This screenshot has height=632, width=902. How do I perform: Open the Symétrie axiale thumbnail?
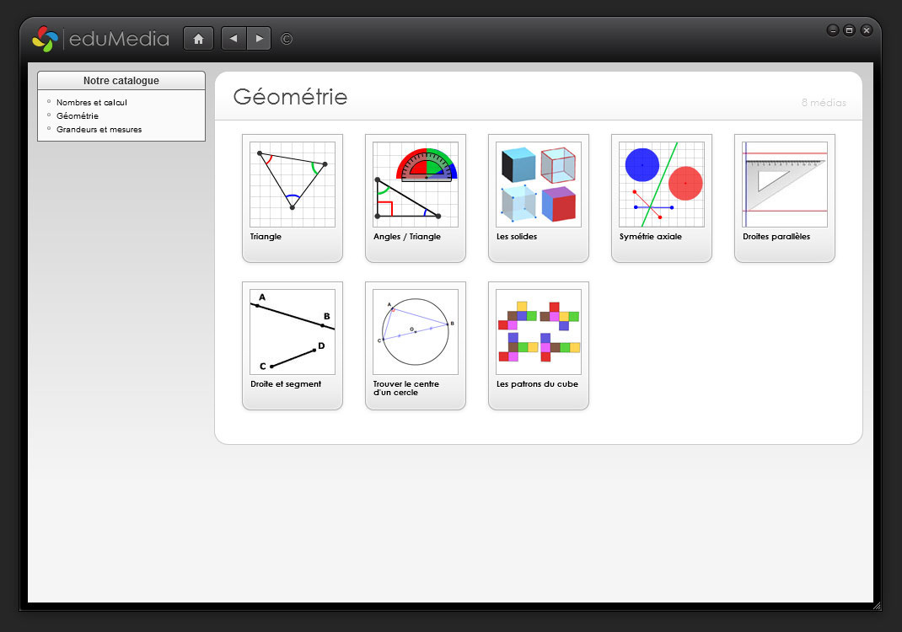tap(661, 185)
